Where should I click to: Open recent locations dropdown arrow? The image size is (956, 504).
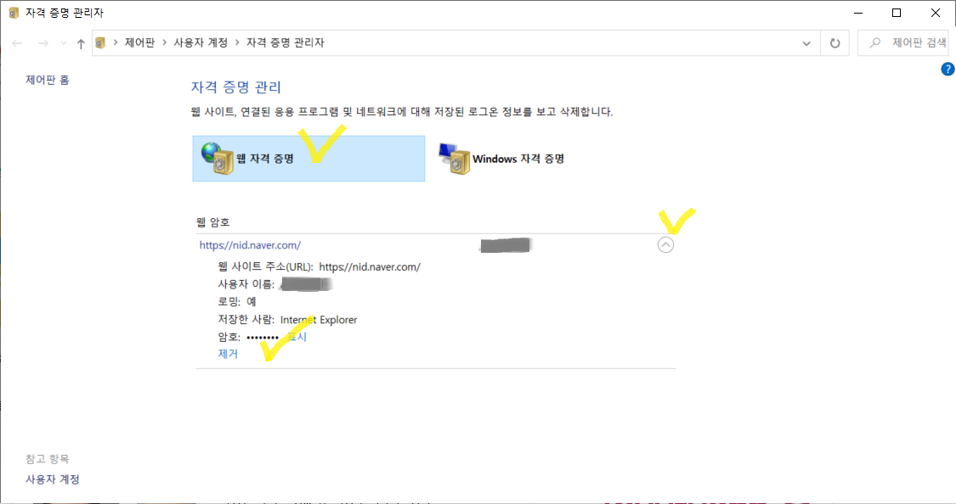point(64,43)
